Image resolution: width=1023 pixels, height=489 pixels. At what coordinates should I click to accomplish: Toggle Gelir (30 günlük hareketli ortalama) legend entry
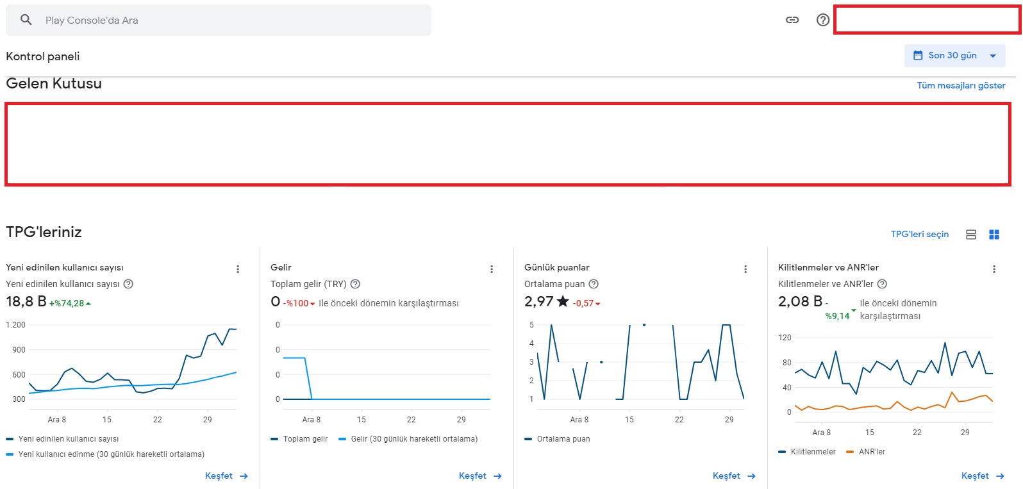pyautogui.click(x=408, y=439)
